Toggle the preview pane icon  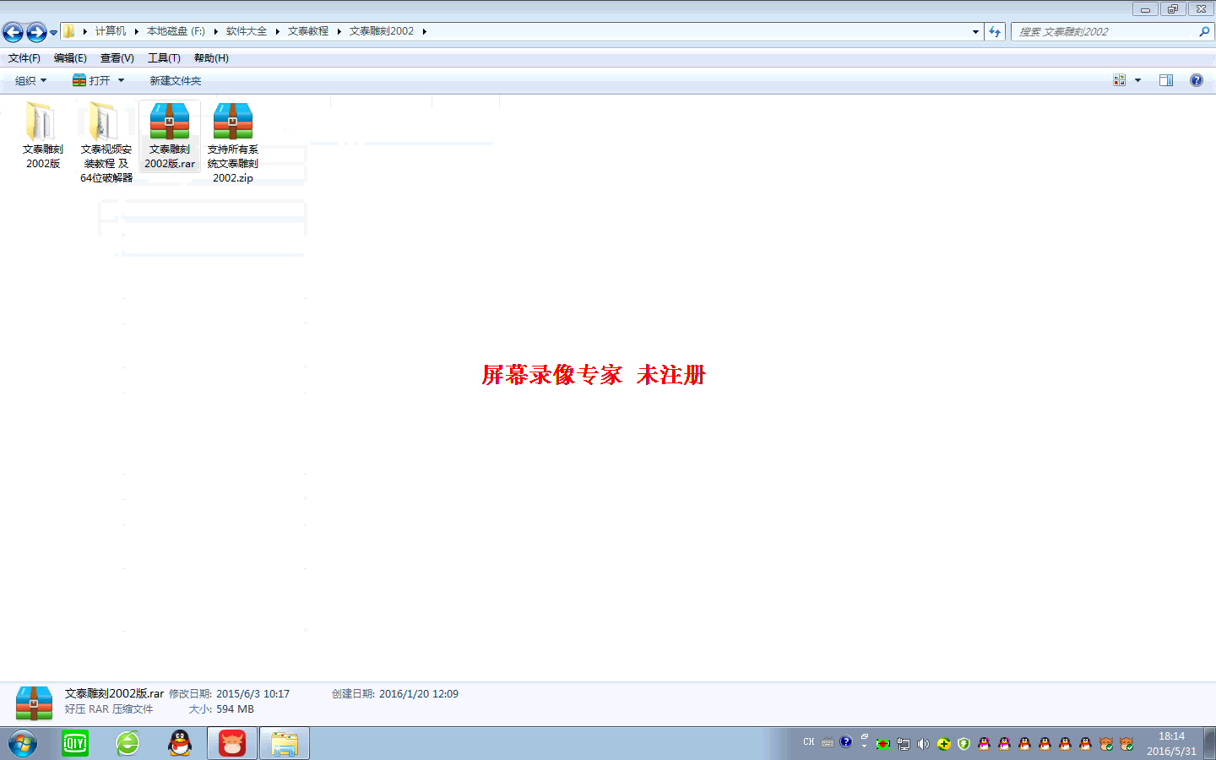tap(1166, 80)
